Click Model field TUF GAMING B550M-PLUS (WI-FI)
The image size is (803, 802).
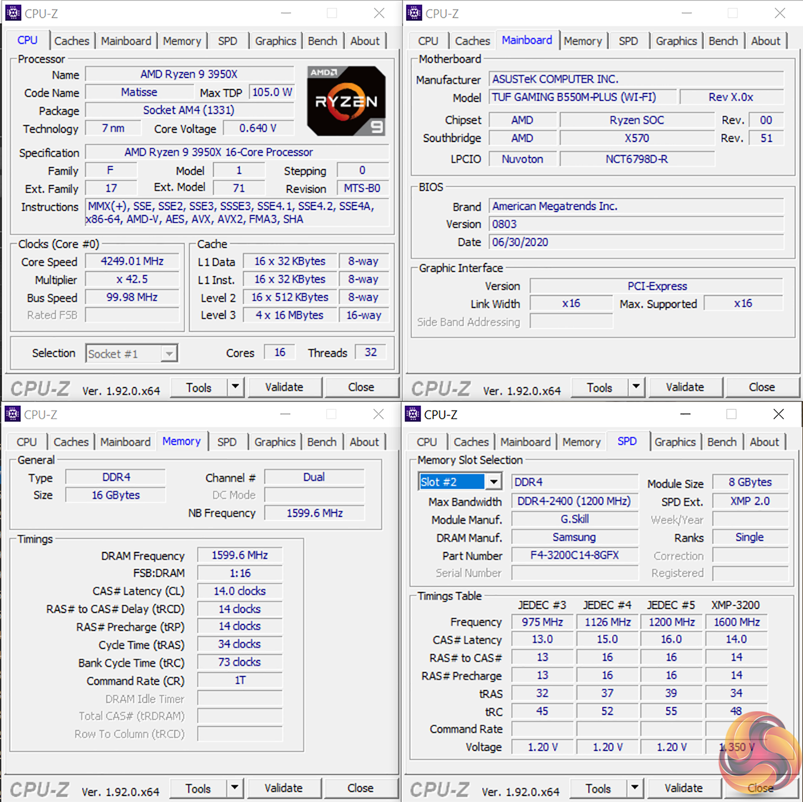583,97
